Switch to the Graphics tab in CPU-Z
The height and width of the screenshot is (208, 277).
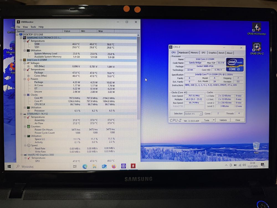212,53
